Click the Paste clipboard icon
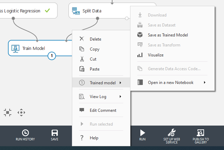This screenshot has width=224, height=150. click(x=82, y=69)
